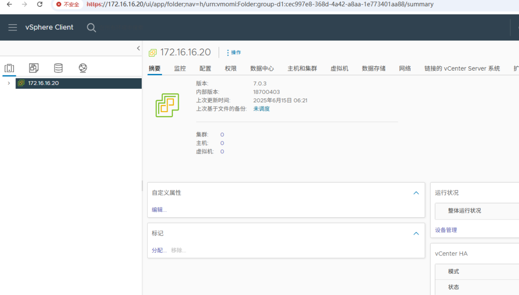Click the build number 18700403
519x295 pixels.
266,92
